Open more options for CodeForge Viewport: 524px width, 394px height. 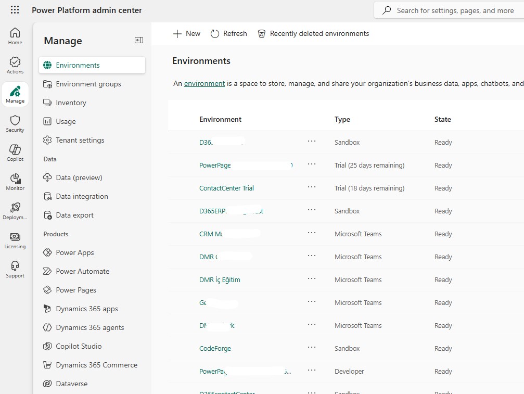312,347
